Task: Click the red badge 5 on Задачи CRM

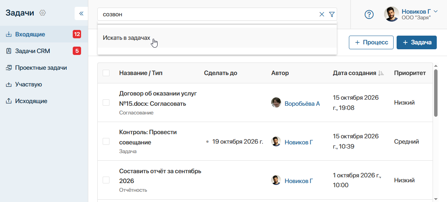Action: 77,51
